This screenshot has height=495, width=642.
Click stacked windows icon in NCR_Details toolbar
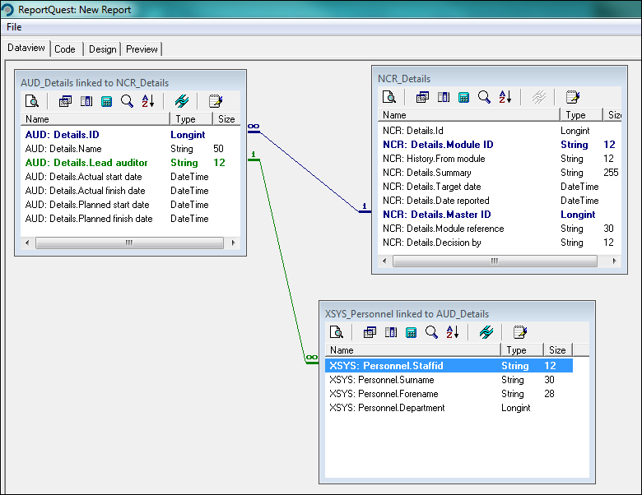coord(422,97)
